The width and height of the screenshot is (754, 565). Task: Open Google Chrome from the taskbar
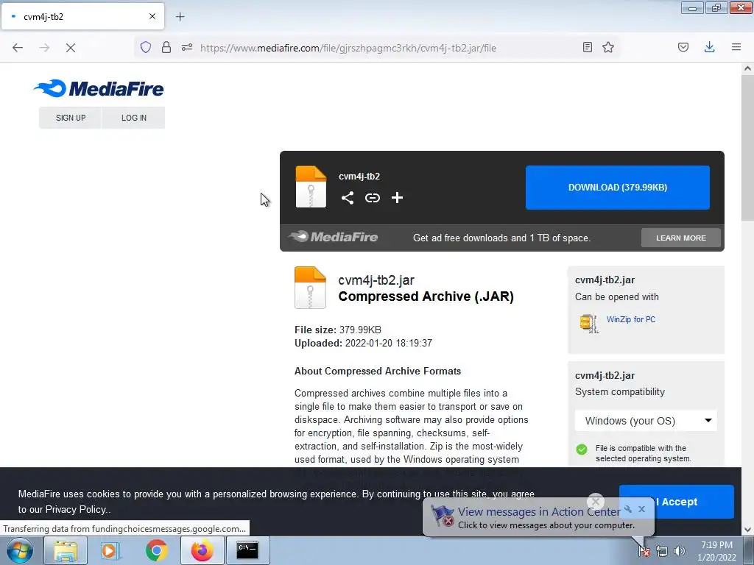[156, 550]
